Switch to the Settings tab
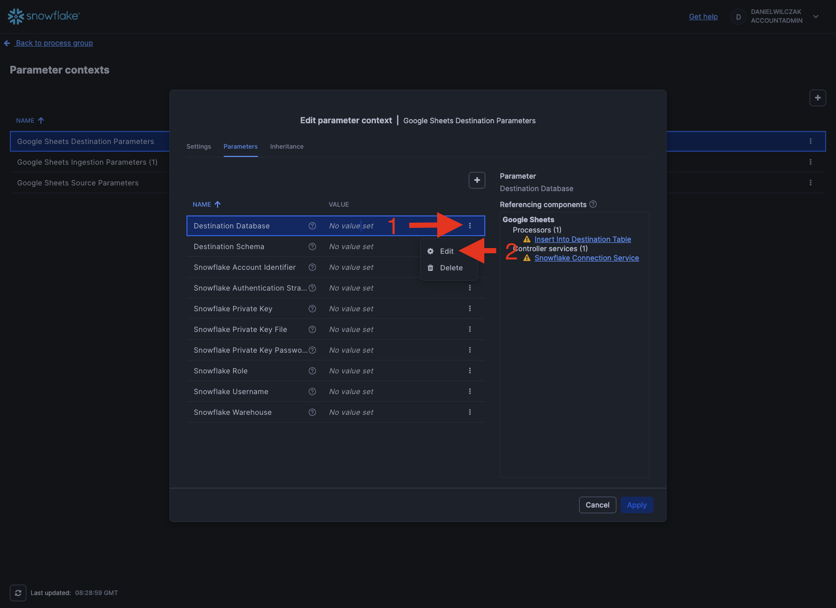Viewport: 836px width, 608px height. click(198, 147)
